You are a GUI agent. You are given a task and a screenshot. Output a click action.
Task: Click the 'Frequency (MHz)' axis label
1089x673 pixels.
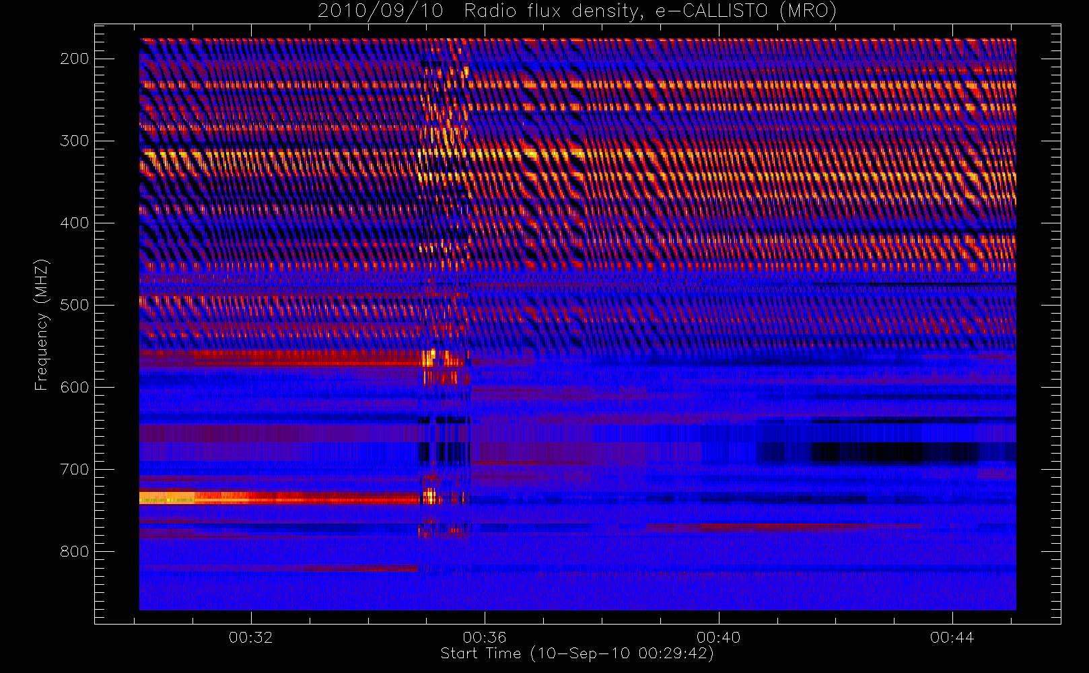pos(42,325)
